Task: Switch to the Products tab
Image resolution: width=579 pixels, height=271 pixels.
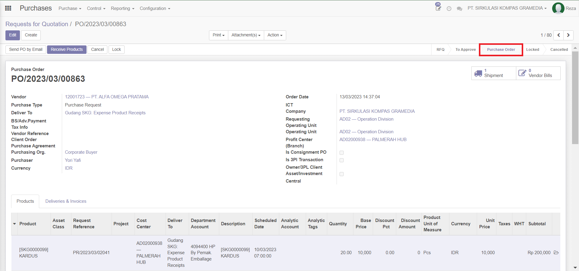Action: (25, 201)
